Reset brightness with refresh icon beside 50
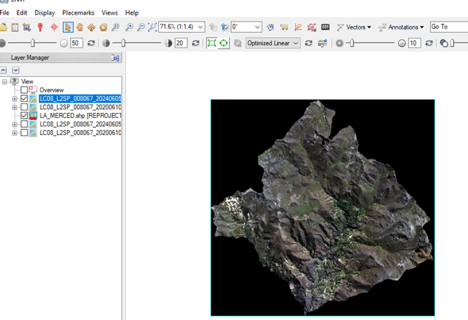Screen dimensions: 468x320 (91, 43)
